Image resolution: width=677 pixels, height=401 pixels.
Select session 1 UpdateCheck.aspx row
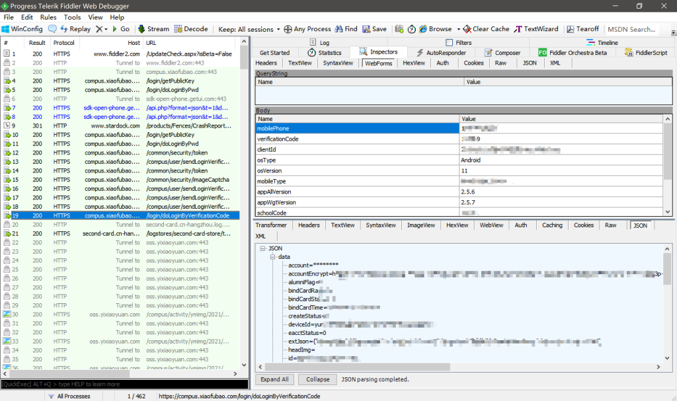pyautogui.click(x=120, y=54)
